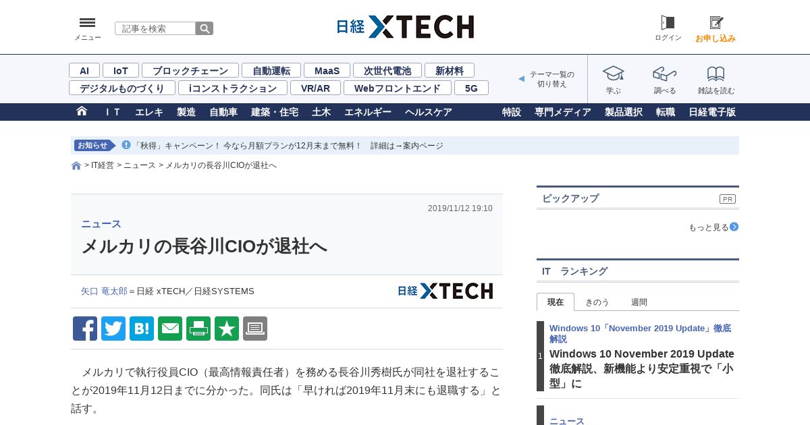Save article with green star icon
The width and height of the screenshot is (810, 425).
coord(227,329)
